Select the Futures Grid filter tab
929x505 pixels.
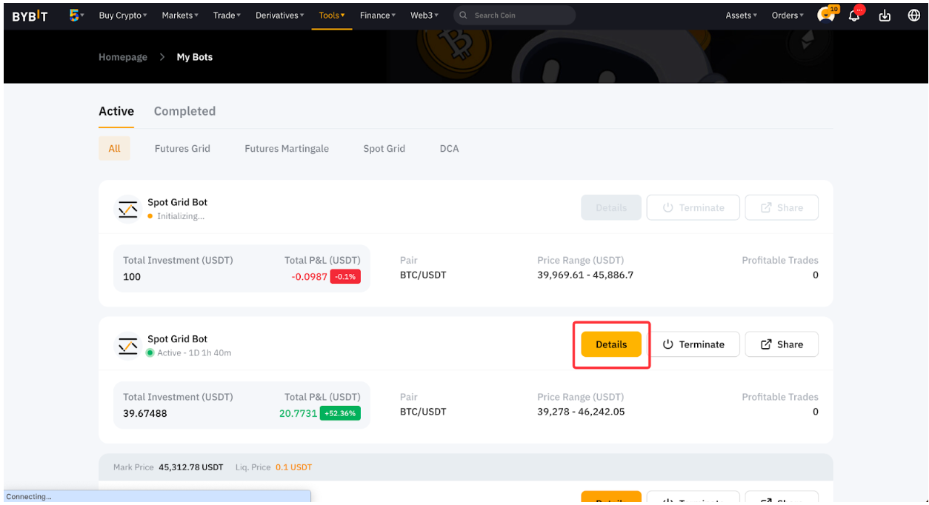pyautogui.click(x=182, y=149)
